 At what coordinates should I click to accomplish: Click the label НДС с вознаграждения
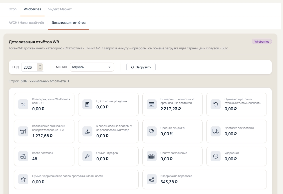[x=112, y=101]
